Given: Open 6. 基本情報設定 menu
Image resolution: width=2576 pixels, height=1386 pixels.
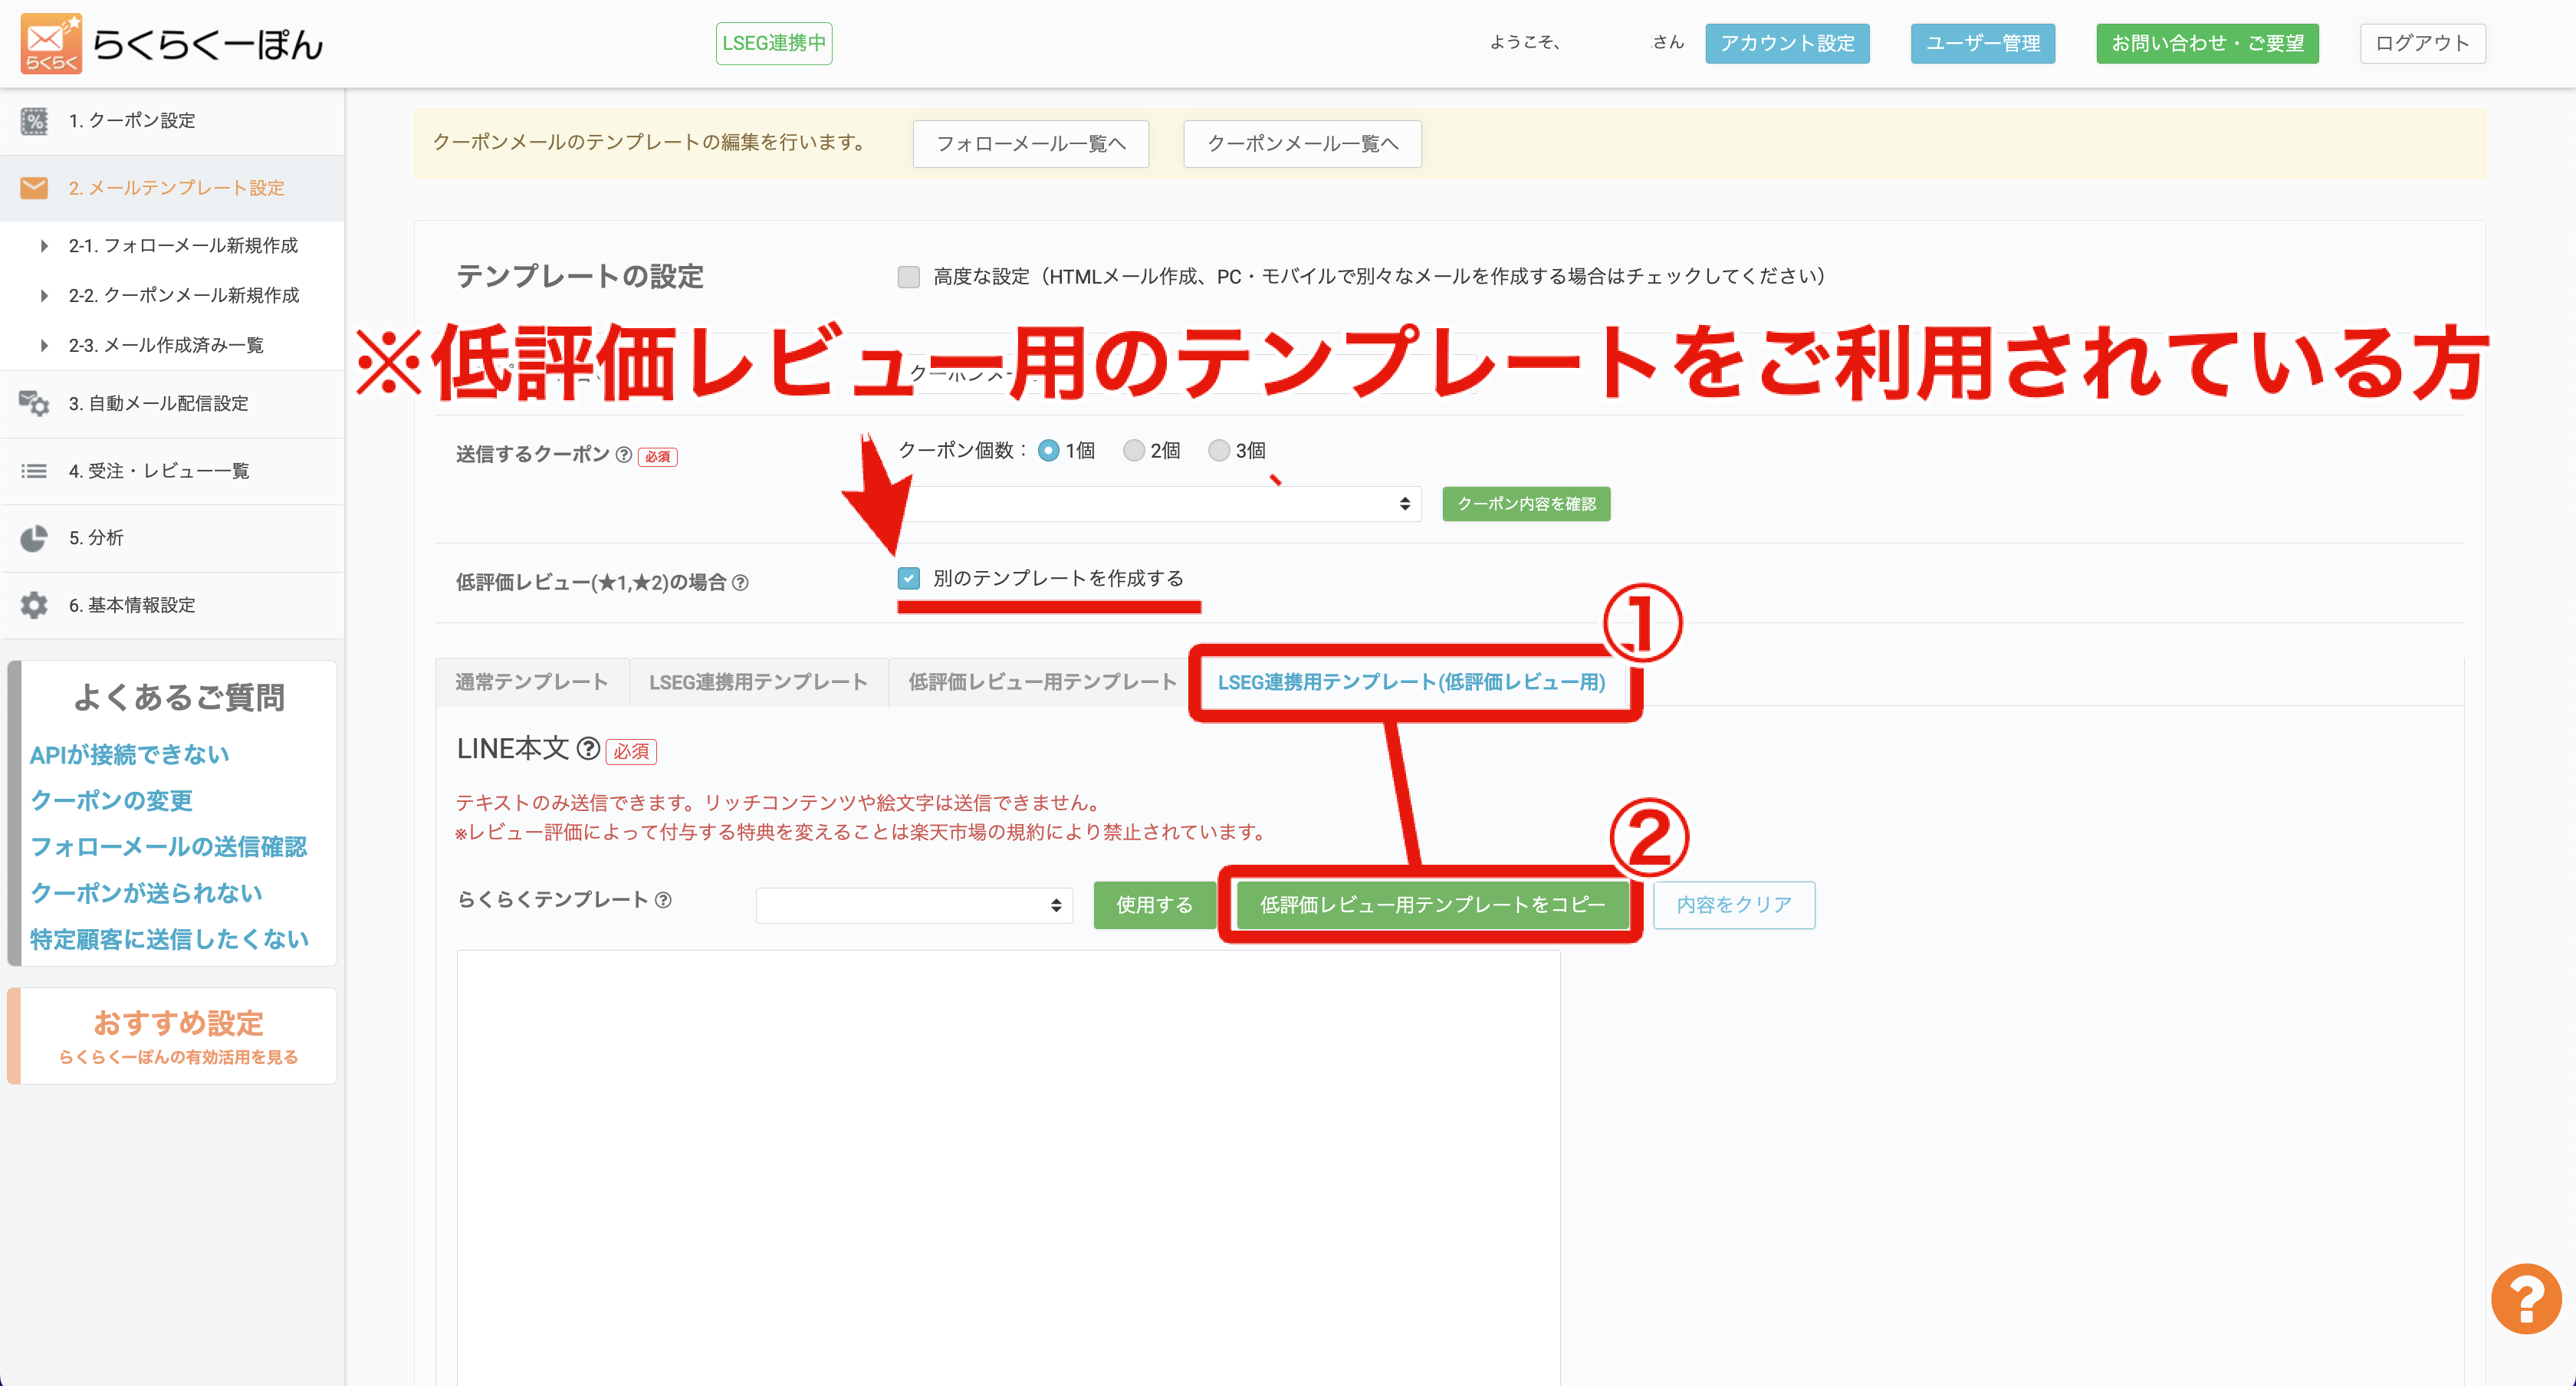Looking at the screenshot, I should pos(172,605).
